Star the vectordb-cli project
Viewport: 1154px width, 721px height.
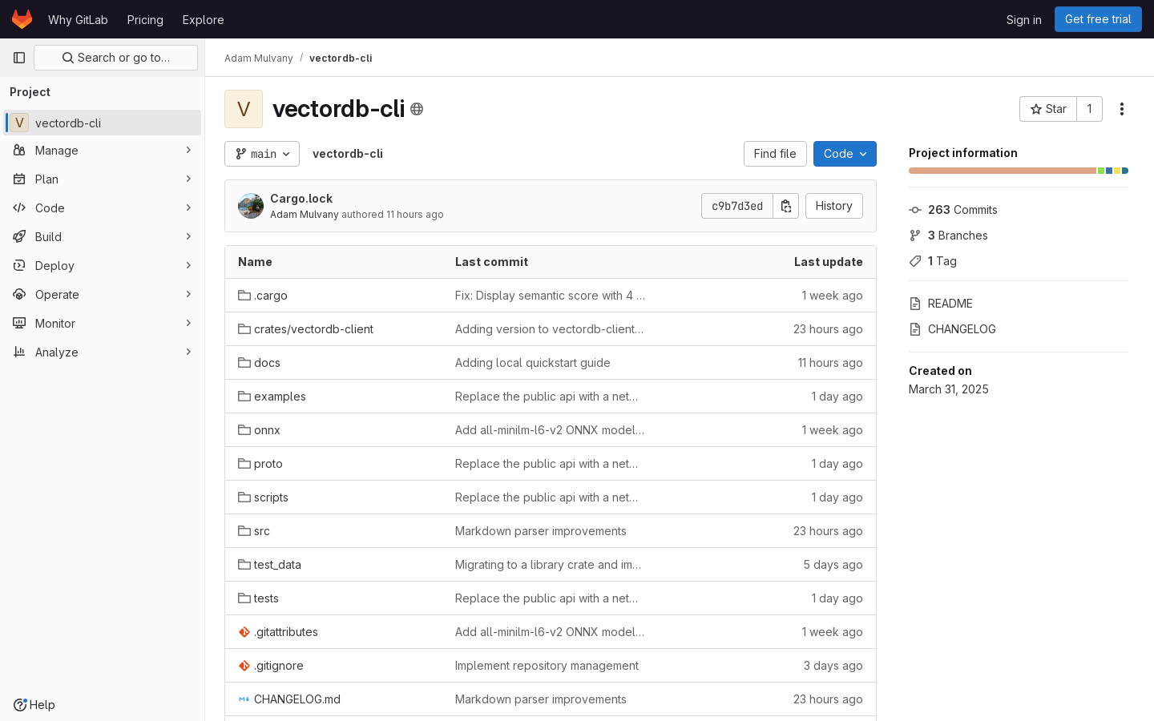point(1048,109)
